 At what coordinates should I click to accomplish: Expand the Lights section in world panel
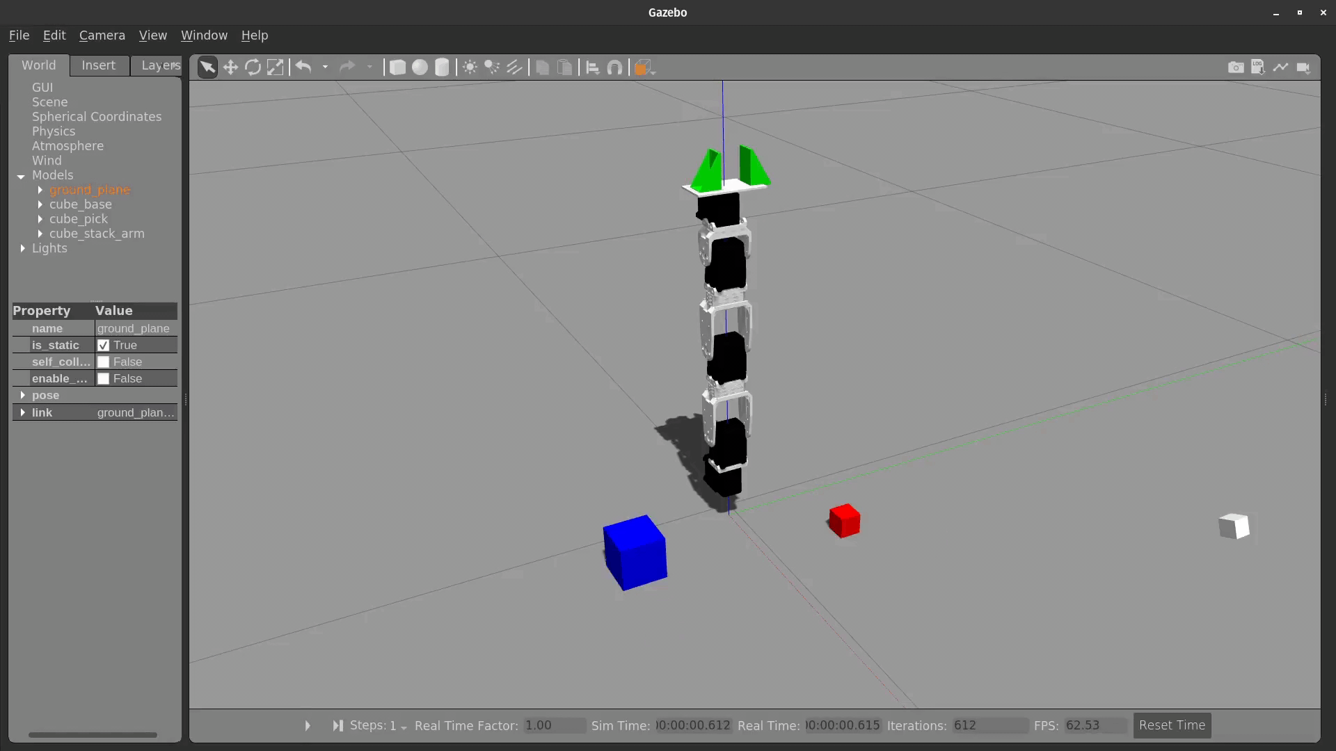pos(22,248)
